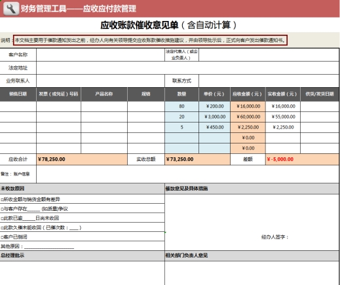Check 客户已倒闭 box
The image size is (340, 285).
click(x=2, y=237)
